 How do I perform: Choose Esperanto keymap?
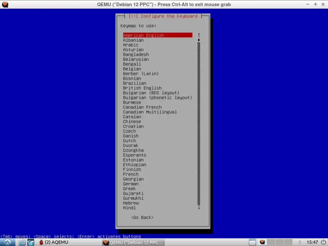click(135, 155)
